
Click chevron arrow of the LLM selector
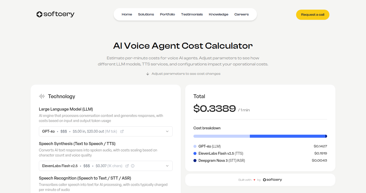[167, 131]
